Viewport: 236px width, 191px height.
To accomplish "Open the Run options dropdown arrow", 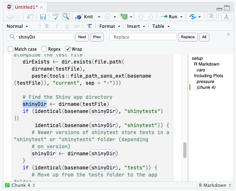I will [x=182, y=17].
